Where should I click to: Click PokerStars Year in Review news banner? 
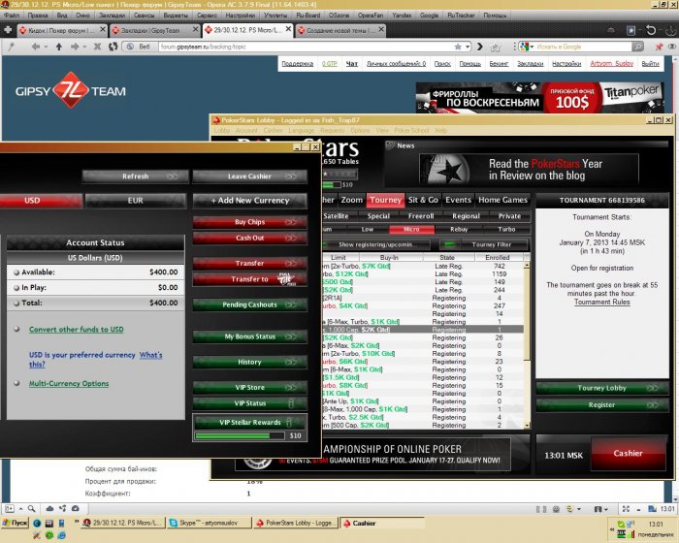pyautogui.click(x=529, y=170)
